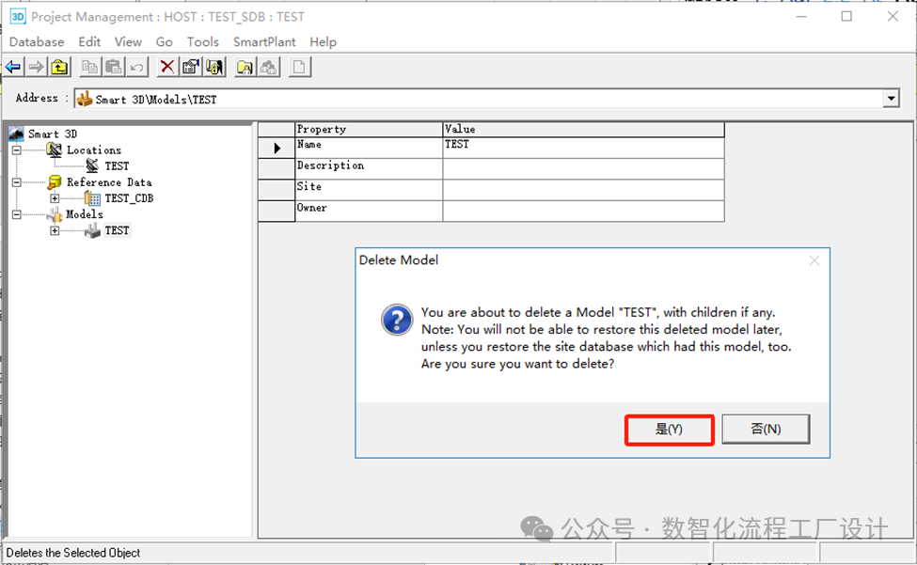917x565 pixels.
Task: Select the TEST_CDB label in tree
Action: coord(129,198)
